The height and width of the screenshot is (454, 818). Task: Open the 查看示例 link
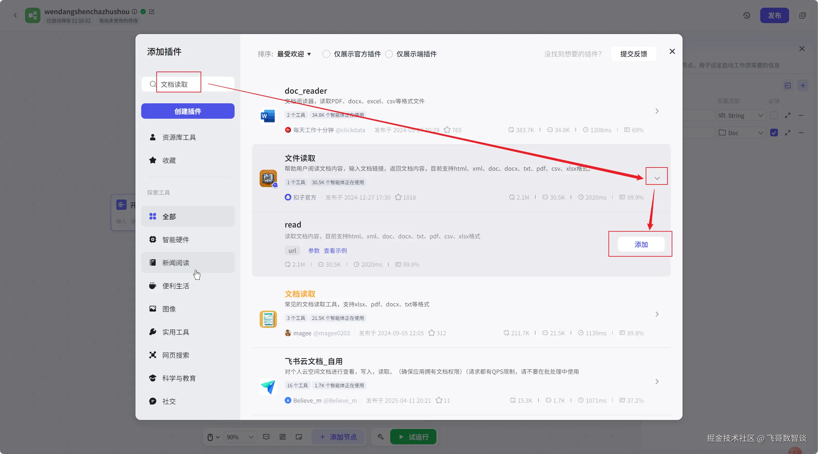335,251
